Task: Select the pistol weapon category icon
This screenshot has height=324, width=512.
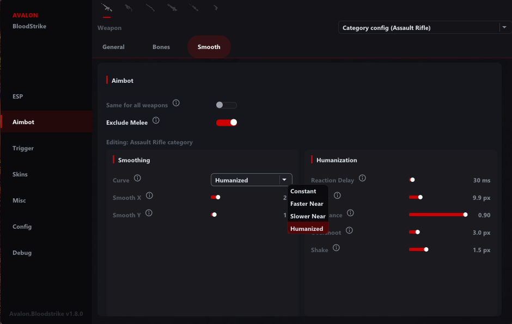Action: coord(216,8)
